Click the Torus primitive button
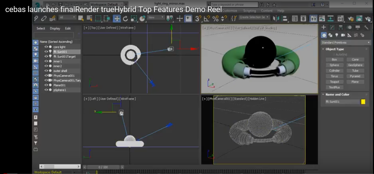Screen dimensions: 374x174 [x=334, y=76]
